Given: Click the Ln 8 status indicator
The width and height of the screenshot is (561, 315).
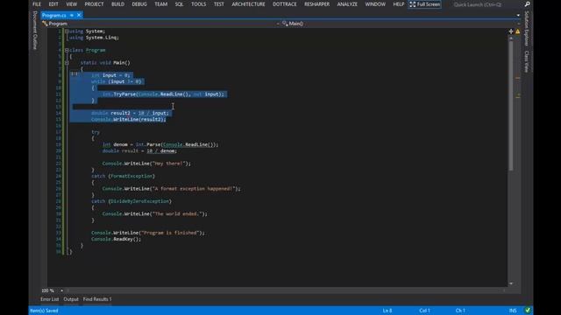Looking at the screenshot, I should click(x=387, y=311).
